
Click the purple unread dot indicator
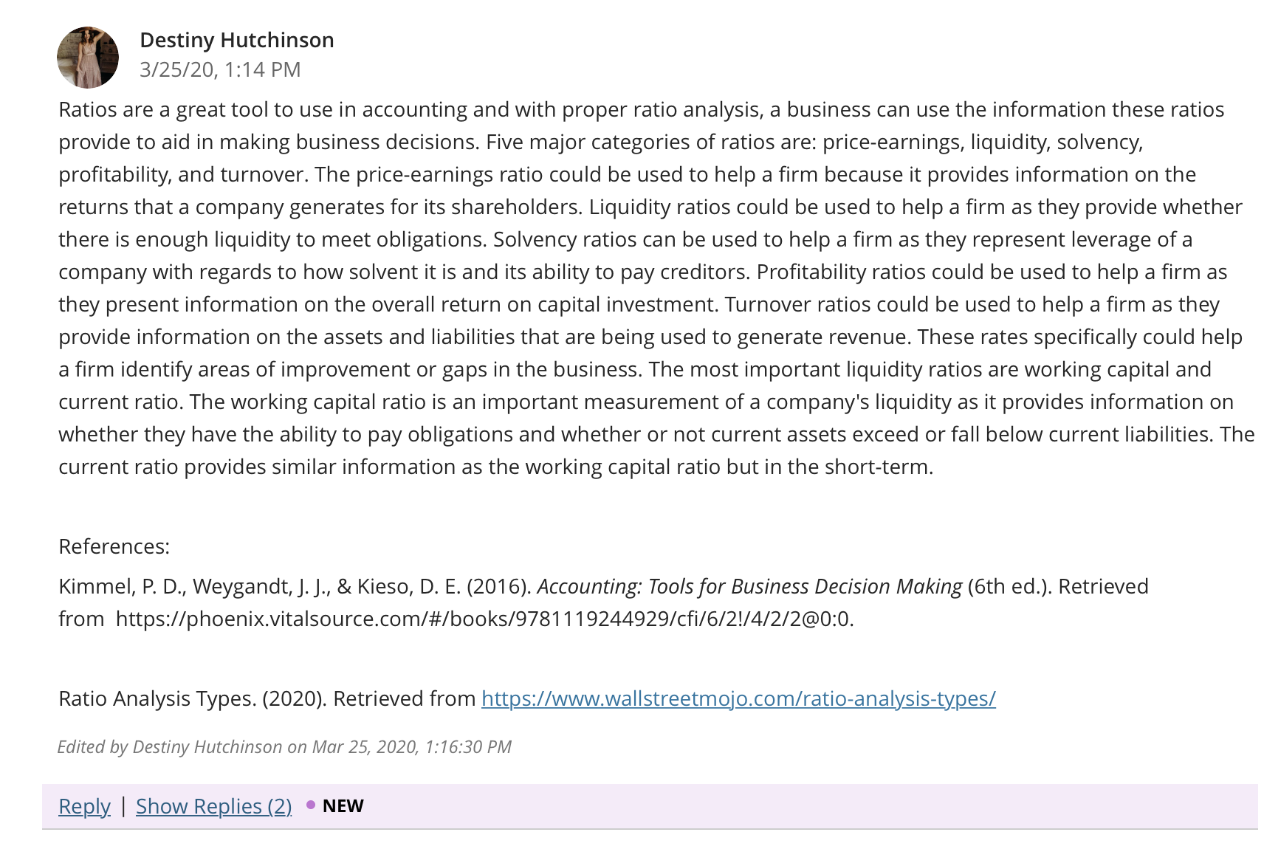tap(311, 805)
